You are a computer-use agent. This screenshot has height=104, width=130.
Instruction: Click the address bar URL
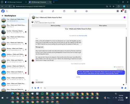coord(30,6)
